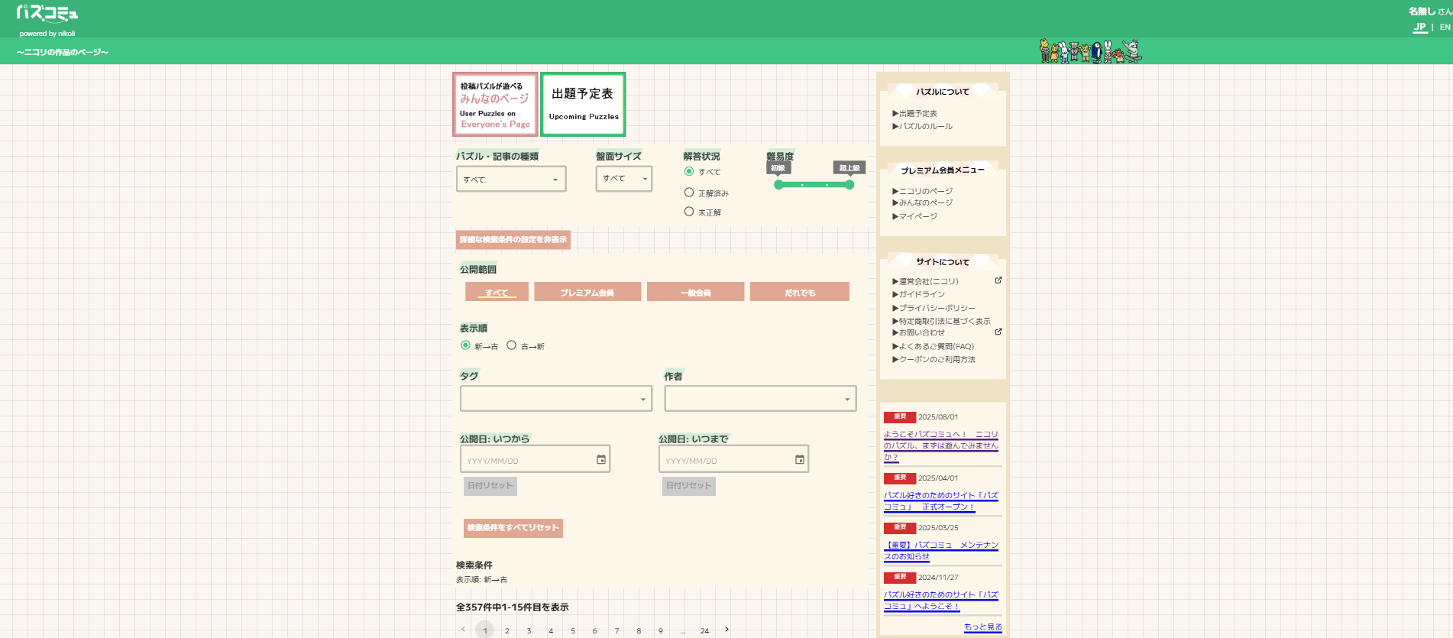This screenshot has height=638, width=1453.
Task: Select the 正解済み radio button
Action: [689, 193]
